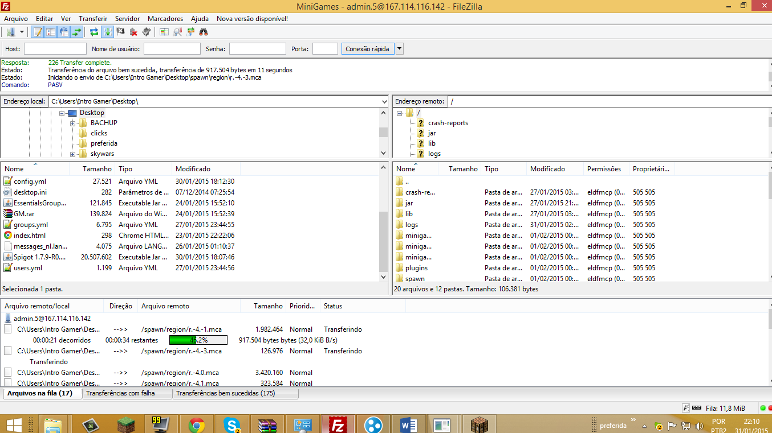772x433 pixels.
Task: Select the config.yml file icon
Action: (x=8, y=182)
